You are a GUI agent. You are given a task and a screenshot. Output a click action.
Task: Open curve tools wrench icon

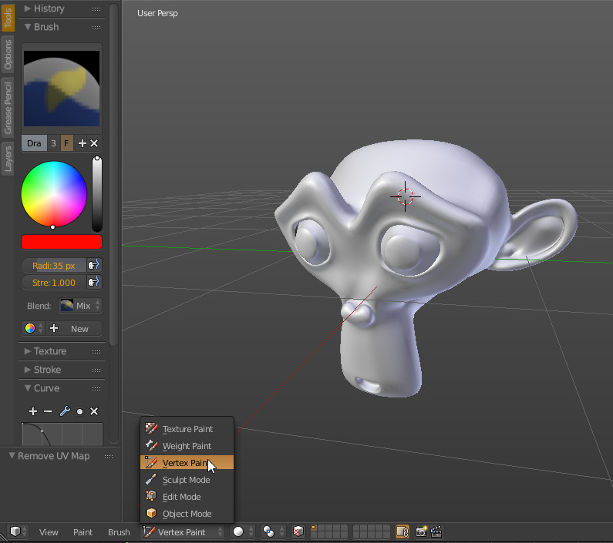click(x=65, y=411)
